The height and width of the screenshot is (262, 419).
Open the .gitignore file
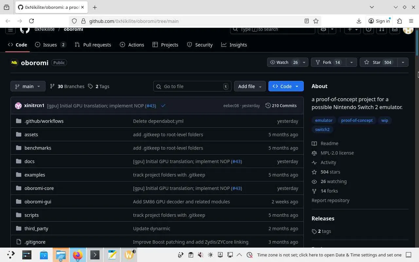click(35, 242)
